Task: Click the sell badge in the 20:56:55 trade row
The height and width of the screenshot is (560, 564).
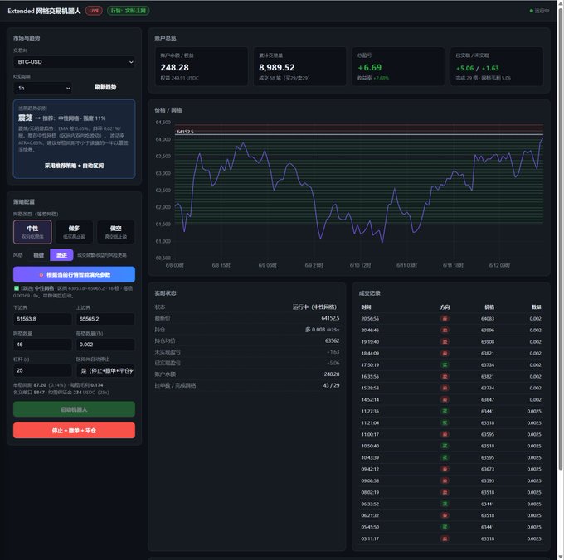Action: (x=445, y=319)
